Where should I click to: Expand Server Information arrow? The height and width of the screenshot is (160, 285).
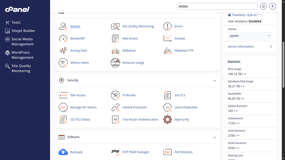[x=271, y=47]
